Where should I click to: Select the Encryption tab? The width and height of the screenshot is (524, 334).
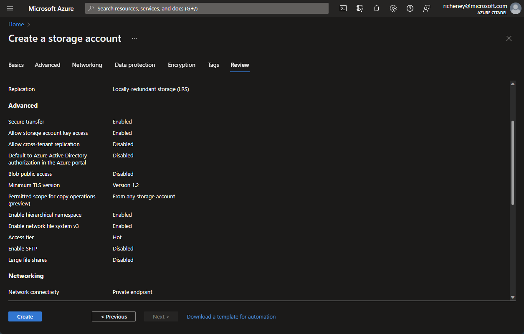pos(181,65)
